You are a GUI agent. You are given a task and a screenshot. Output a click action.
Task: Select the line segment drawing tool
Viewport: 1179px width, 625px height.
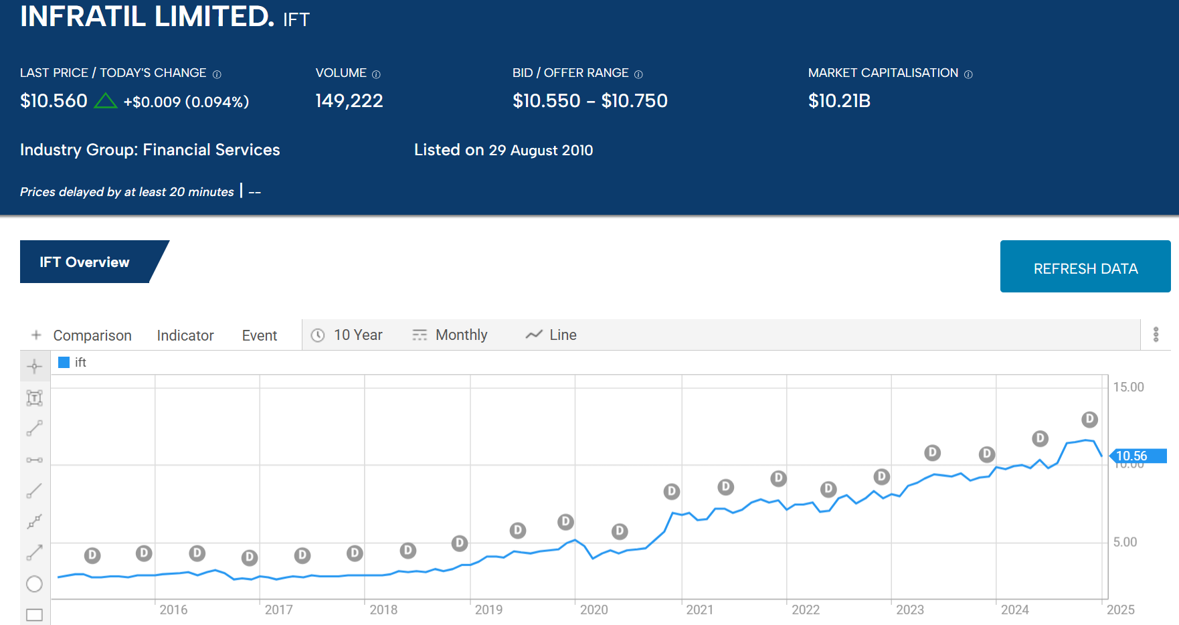click(x=34, y=428)
